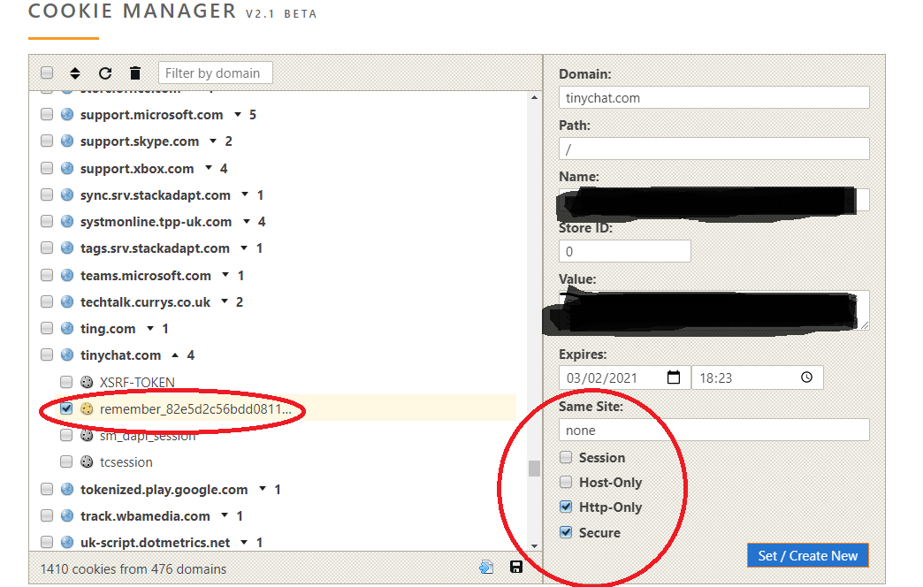
Task: Click the globe icon for tinychat.com
Action: (67, 355)
